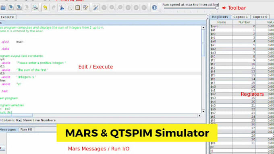Open Find/Replace from the toolbar
This screenshot has width=274, height=154.
point(85,8)
